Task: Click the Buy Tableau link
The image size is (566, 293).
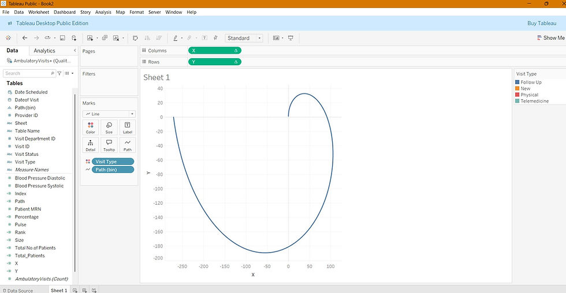Action: pos(542,23)
